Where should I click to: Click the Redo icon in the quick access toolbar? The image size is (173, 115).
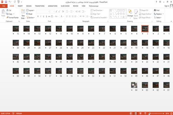[x=15, y=2]
